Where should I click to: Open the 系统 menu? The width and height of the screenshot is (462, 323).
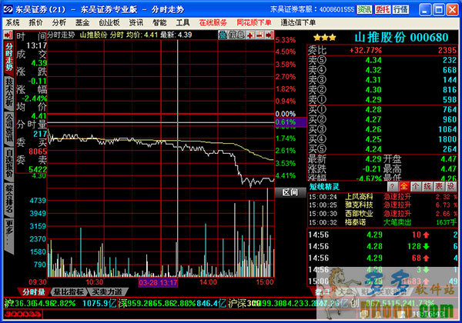[x=12, y=22]
